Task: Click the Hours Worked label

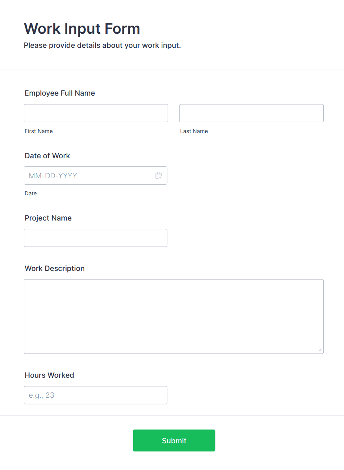Action: 49,375
